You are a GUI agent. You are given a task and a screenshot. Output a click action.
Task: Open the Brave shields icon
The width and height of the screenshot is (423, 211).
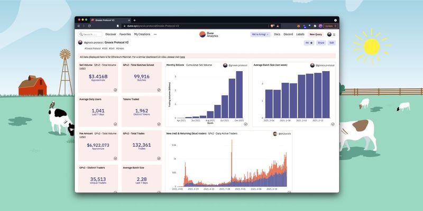(272, 26)
